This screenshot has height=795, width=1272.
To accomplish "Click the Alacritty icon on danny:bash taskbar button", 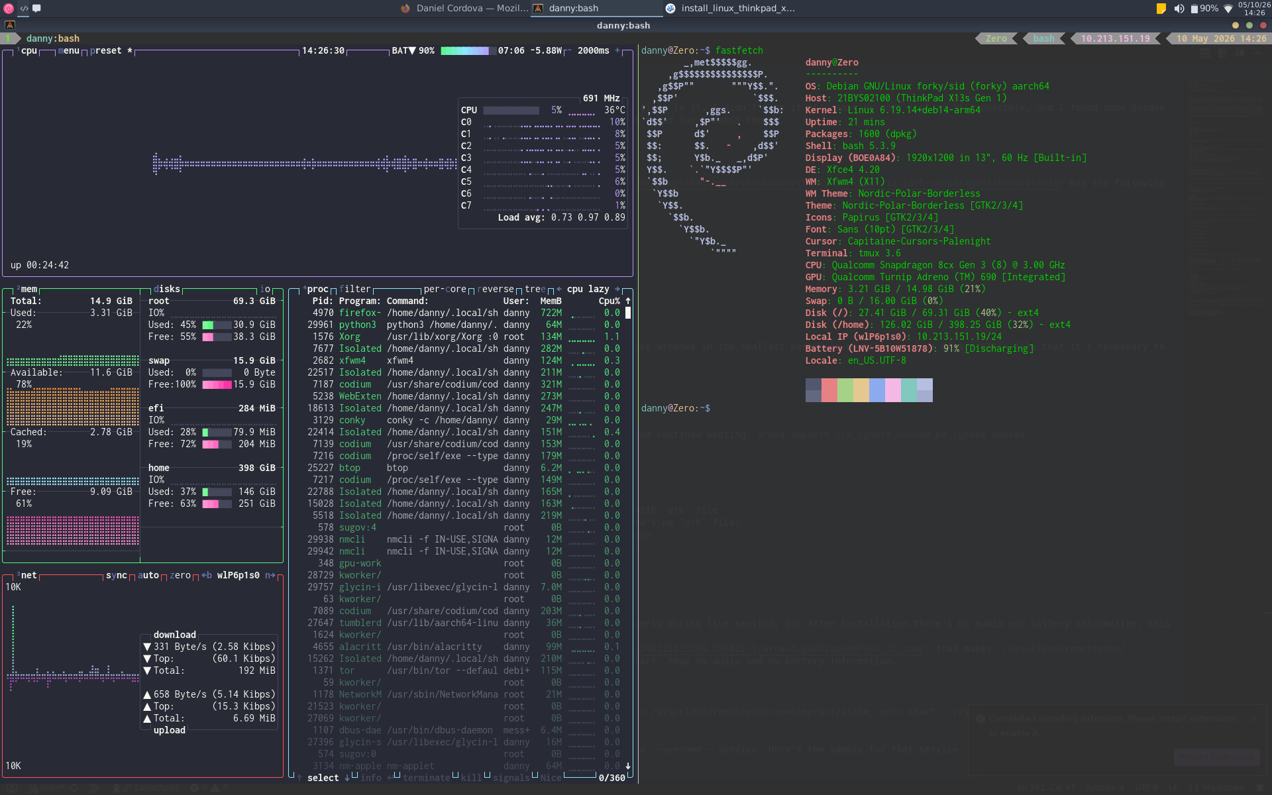I will [538, 9].
